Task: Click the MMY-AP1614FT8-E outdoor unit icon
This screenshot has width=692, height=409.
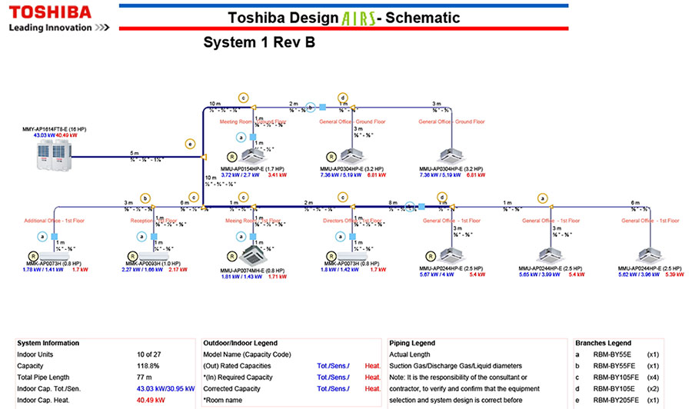Action: point(54,157)
